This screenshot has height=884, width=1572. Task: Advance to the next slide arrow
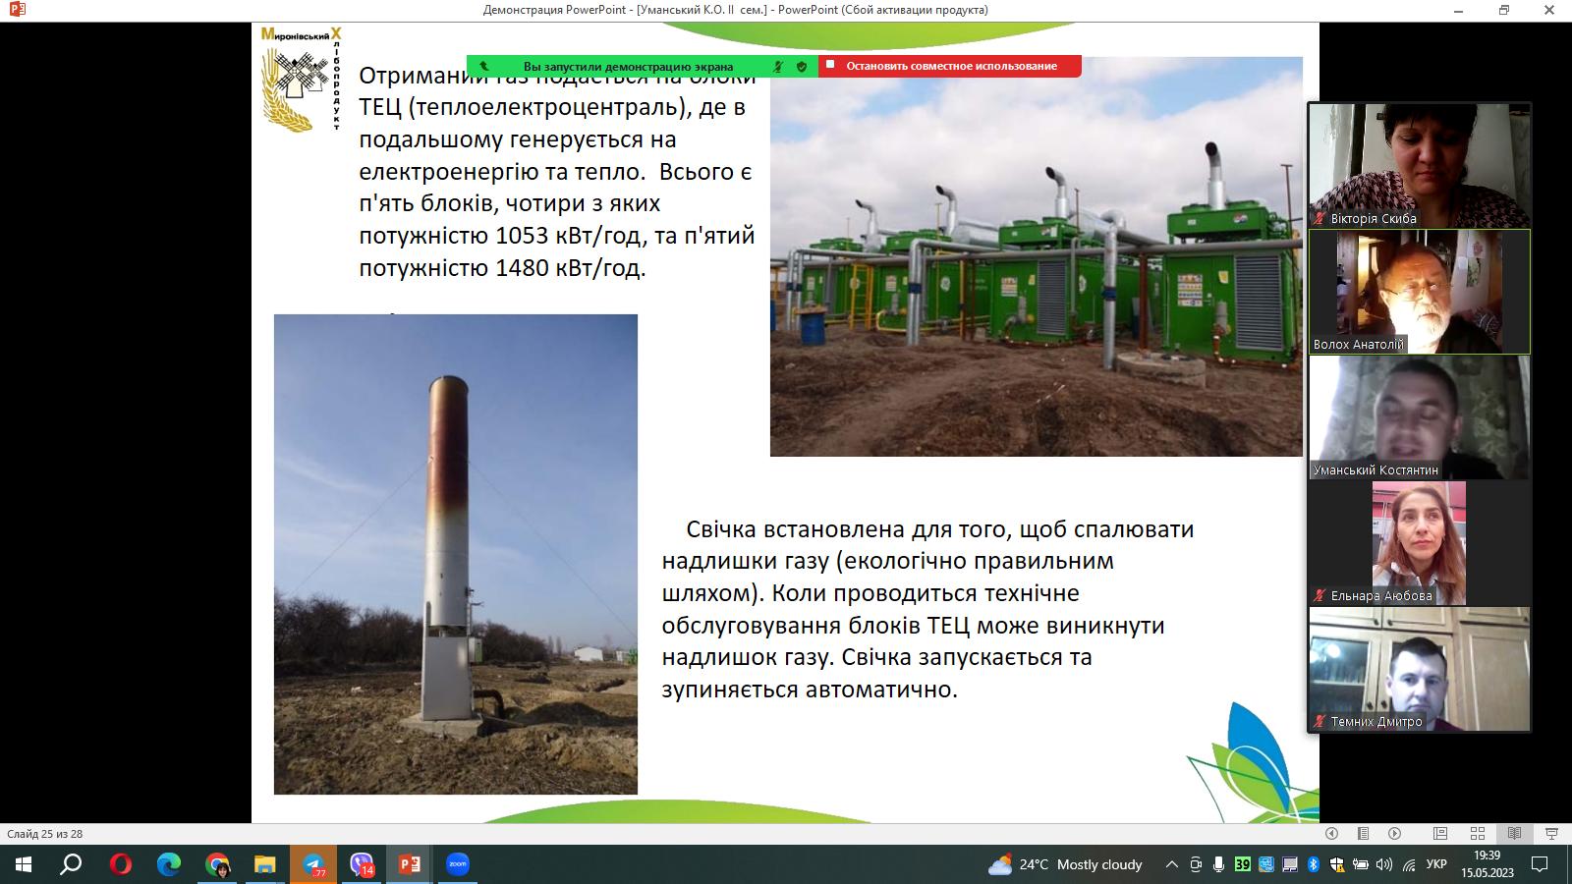coord(1394,834)
